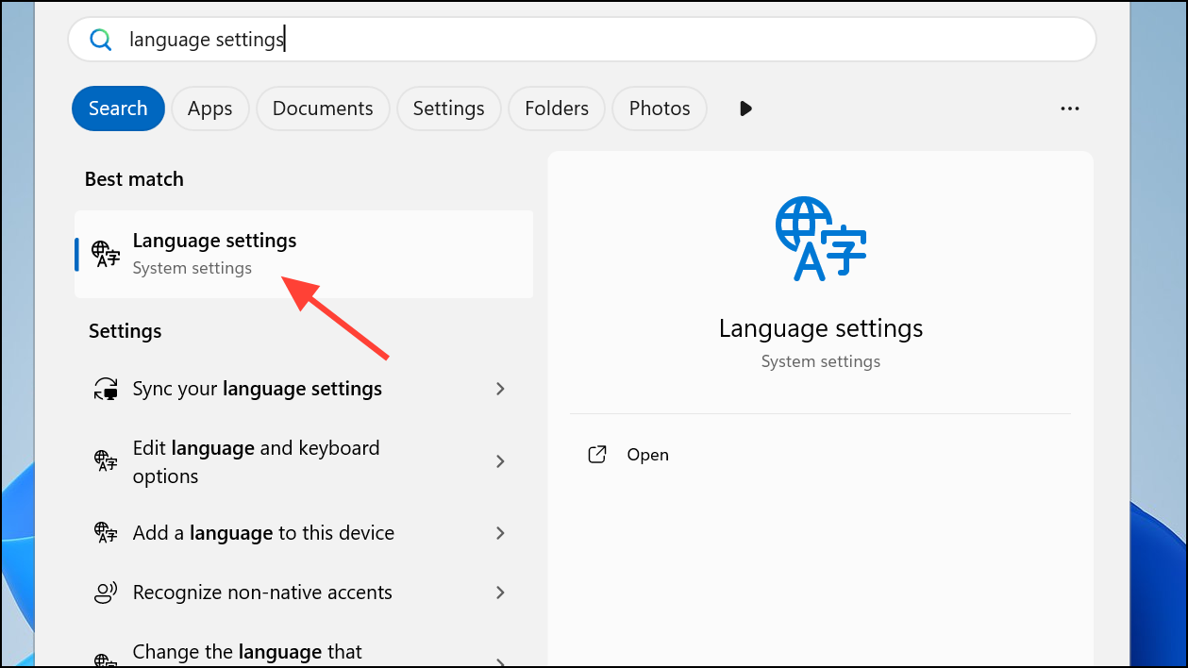Viewport: 1188px width, 668px height.
Task: Switch to the Documents filter tab
Action: (323, 109)
